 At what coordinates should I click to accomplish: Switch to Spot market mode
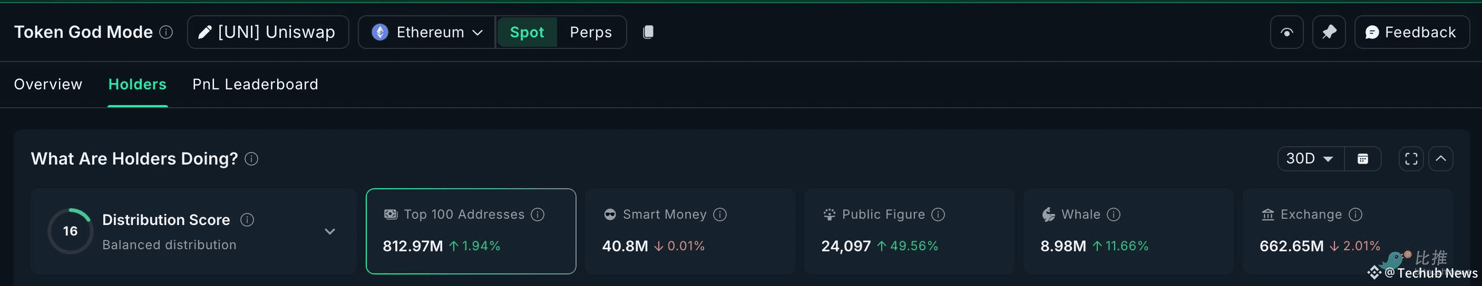526,32
